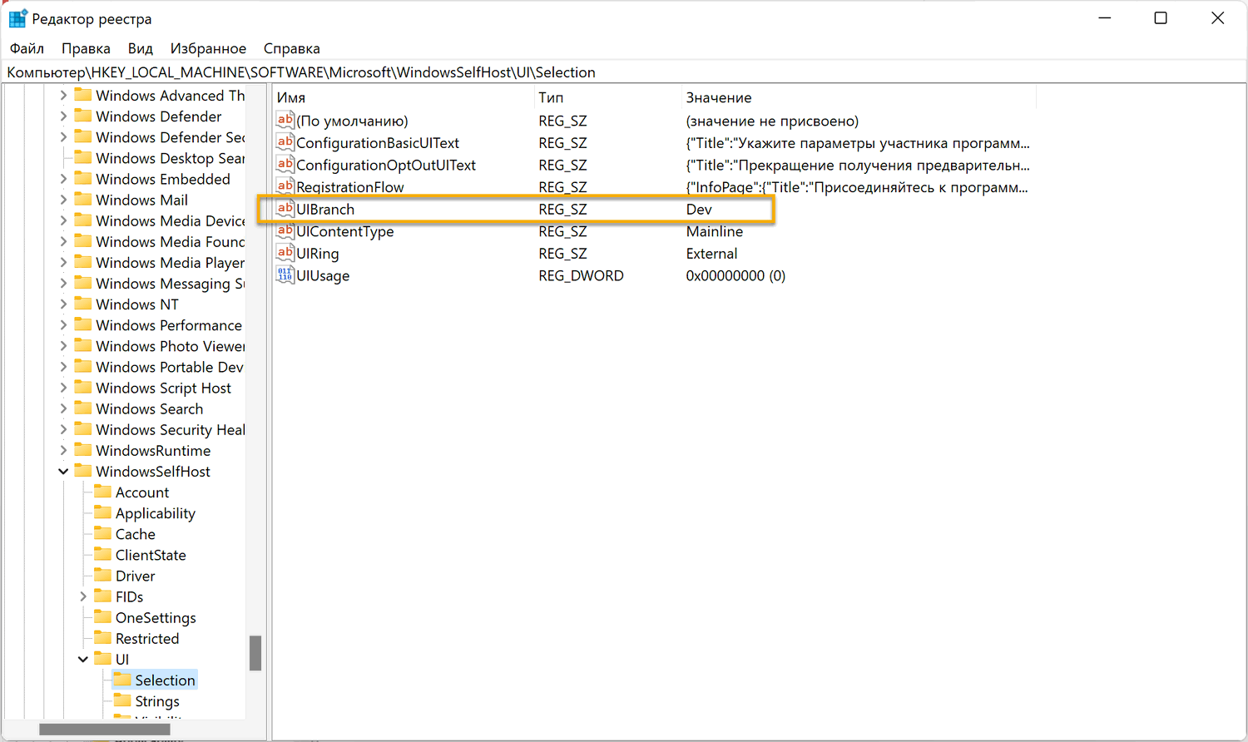Open the Правка menu

(86, 48)
